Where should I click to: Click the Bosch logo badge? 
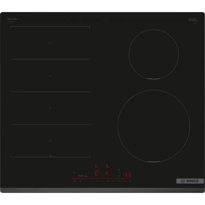(x=190, y=181)
